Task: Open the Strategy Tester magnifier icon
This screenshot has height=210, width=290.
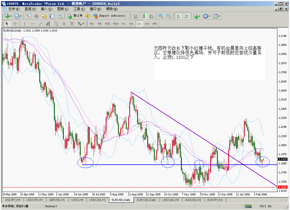Action: pos(60,16)
